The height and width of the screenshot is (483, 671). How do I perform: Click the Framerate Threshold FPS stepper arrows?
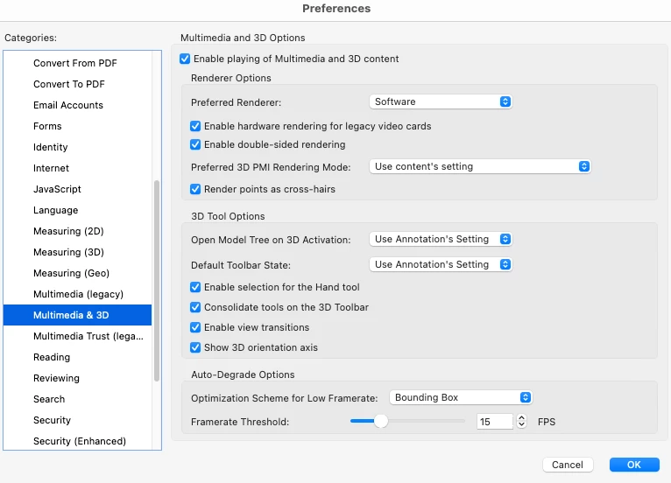521,422
